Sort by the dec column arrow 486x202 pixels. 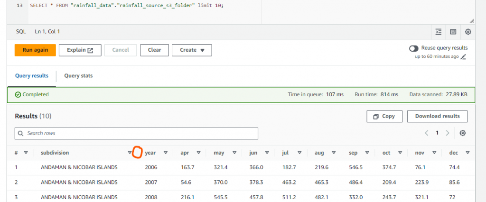tap(467, 153)
